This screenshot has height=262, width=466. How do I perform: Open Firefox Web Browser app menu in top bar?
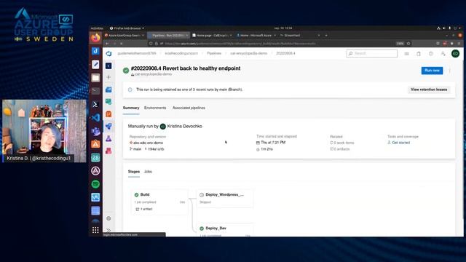127,28
